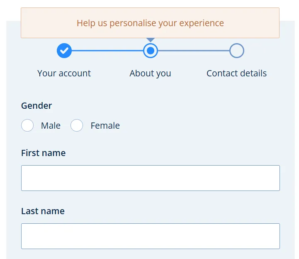Select the Male radio button
The image size is (299, 259).
tap(27, 125)
